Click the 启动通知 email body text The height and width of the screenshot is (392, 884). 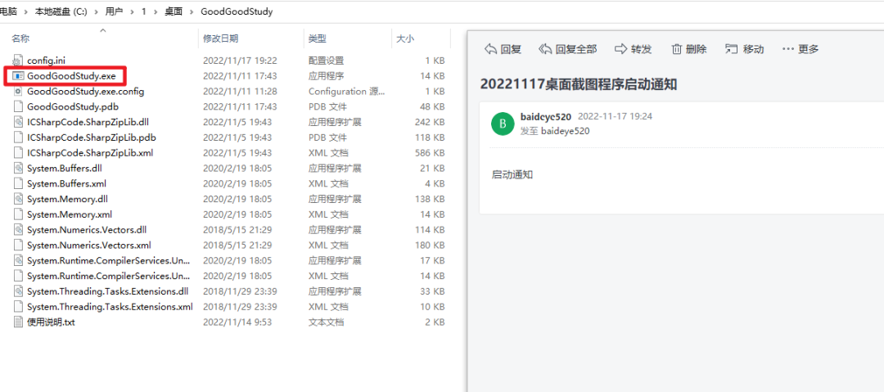(512, 174)
